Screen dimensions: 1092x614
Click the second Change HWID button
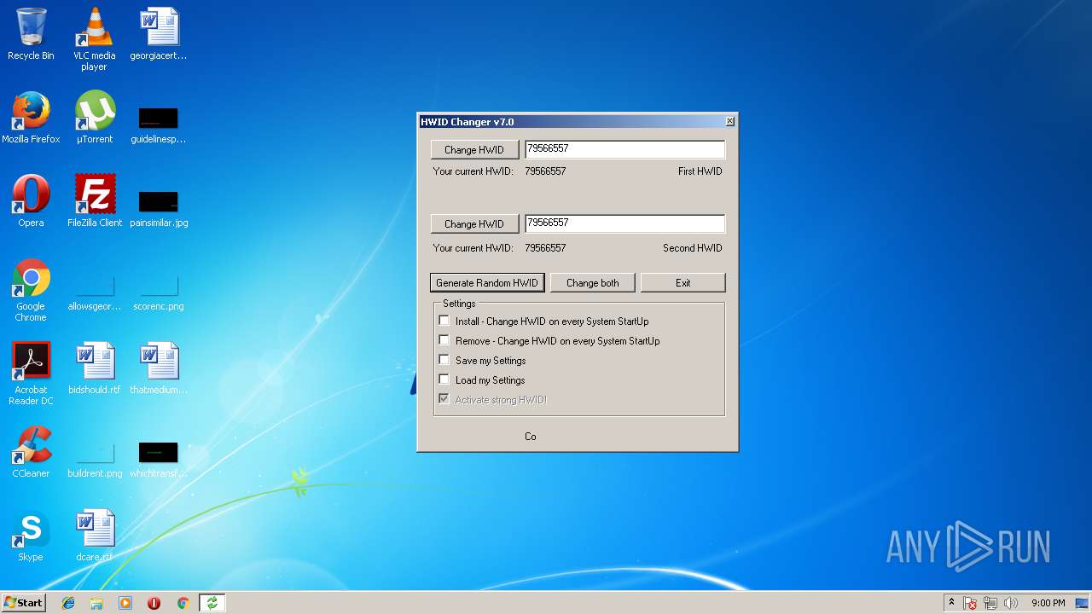pos(474,223)
